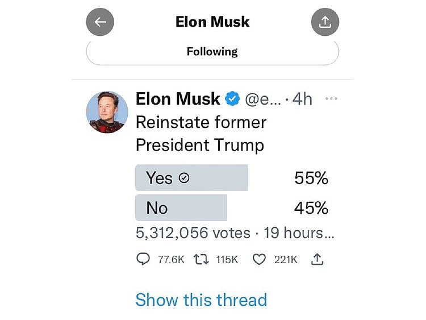This screenshot has height=320, width=426.
Task: Click the blue verified badge
Action: pyautogui.click(x=232, y=99)
